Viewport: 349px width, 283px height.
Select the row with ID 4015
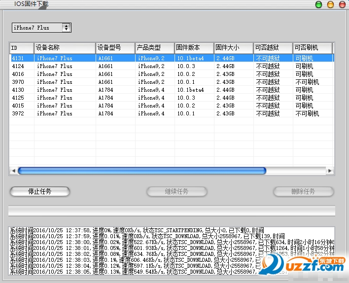click(172, 106)
